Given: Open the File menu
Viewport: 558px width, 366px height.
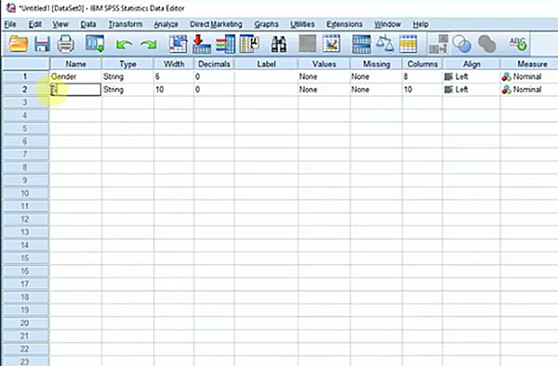Looking at the screenshot, I should 10,24.
